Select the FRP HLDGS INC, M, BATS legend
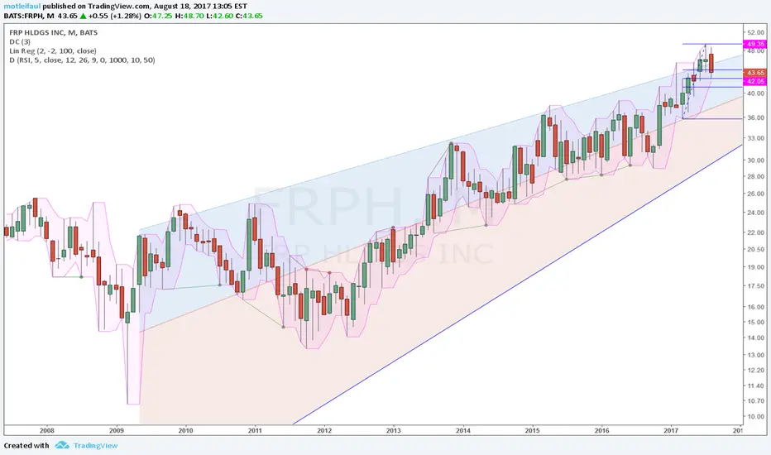 pos(54,32)
